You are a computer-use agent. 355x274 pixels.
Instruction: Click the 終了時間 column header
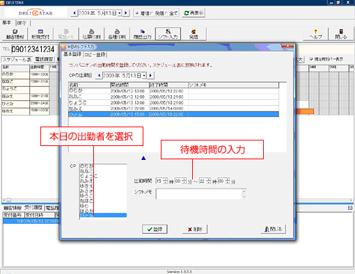(168, 85)
